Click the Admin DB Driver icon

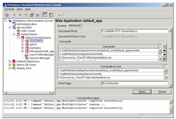[14, 65]
